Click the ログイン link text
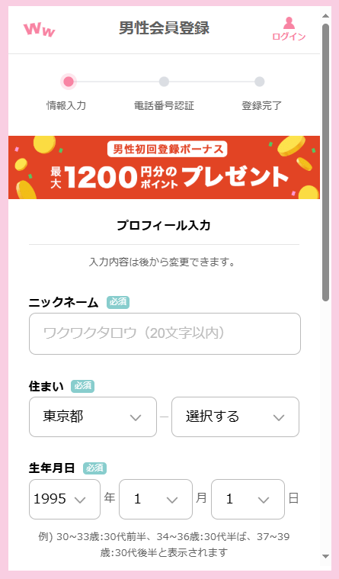The image size is (339, 579). 289,36
